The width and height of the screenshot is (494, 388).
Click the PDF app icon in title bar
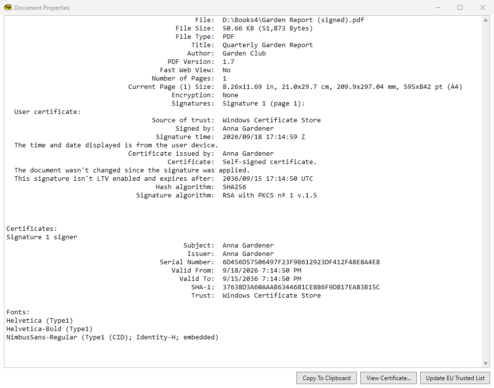[x=8, y=7]
